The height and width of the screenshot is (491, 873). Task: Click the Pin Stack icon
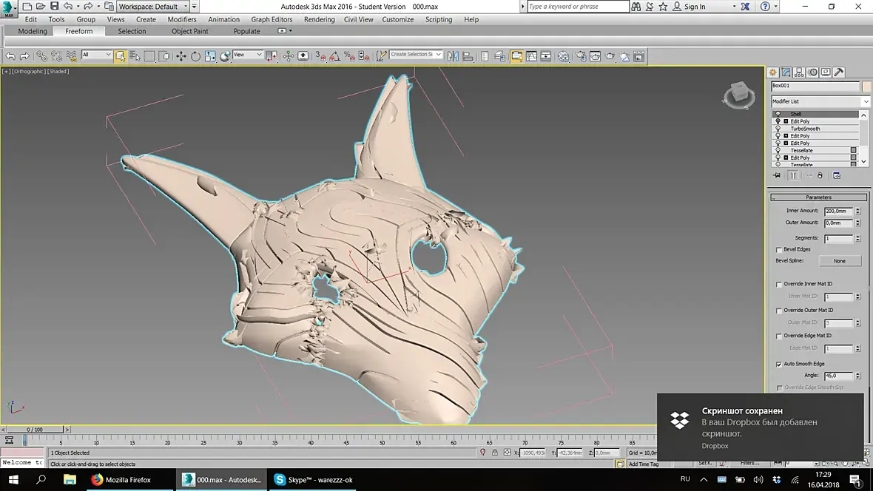(777, 176)
